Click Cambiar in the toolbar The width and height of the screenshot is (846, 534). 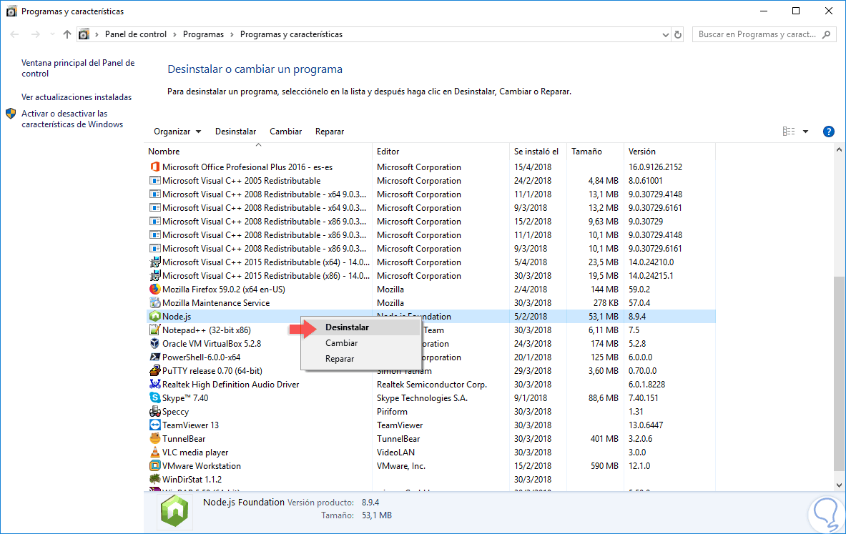click(x=285, y=132)
